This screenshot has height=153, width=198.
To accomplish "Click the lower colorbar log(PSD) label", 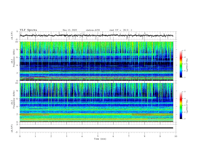I will 187,106.
